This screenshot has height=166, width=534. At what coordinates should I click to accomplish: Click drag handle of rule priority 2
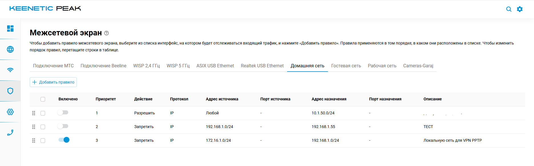34,127
